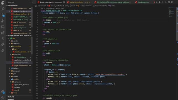Expand the assets folder

coord(9,41)
